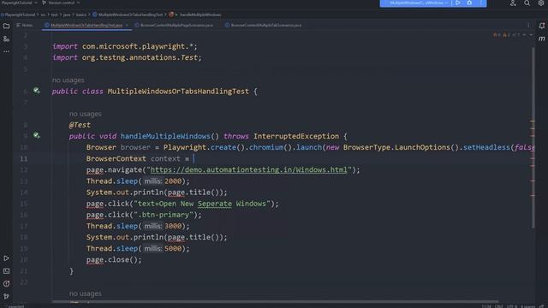This screenshot has width=548, height=308.
Task: Click the cursor position indicator in status bar
Action: coord(486,306)
